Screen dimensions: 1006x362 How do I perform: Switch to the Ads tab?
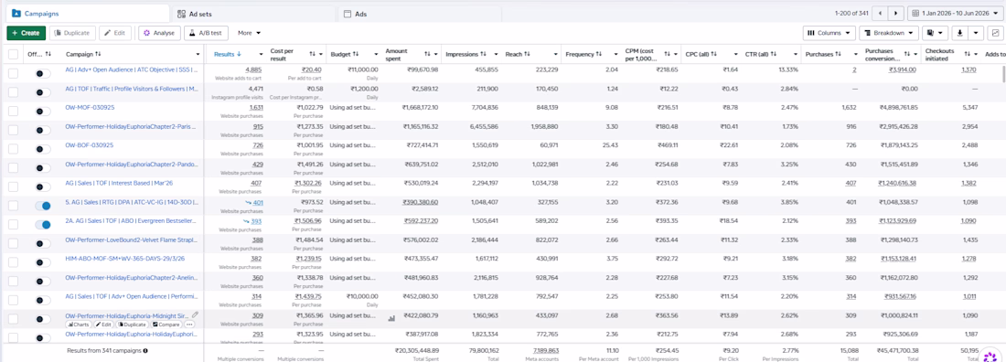[418, 13]
